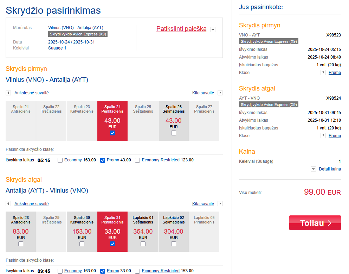Tick the Spalio 26 Sekmadienis 43.00 checkbox
349x274 pixels.
click(x=174, y=133)
